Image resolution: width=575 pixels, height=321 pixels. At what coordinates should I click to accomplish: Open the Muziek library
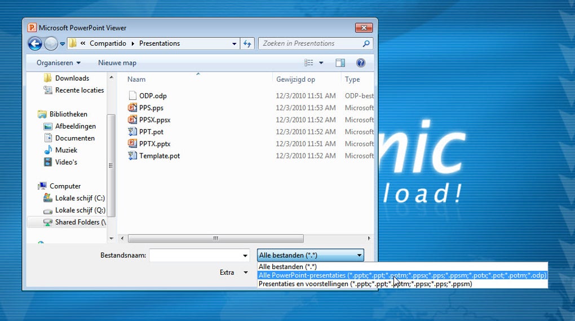66,150
